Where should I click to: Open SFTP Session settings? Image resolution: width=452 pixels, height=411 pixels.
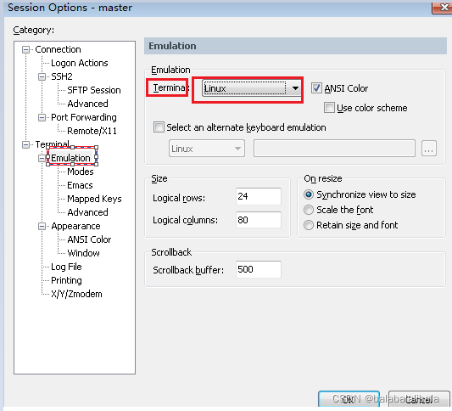coord(94,90)
